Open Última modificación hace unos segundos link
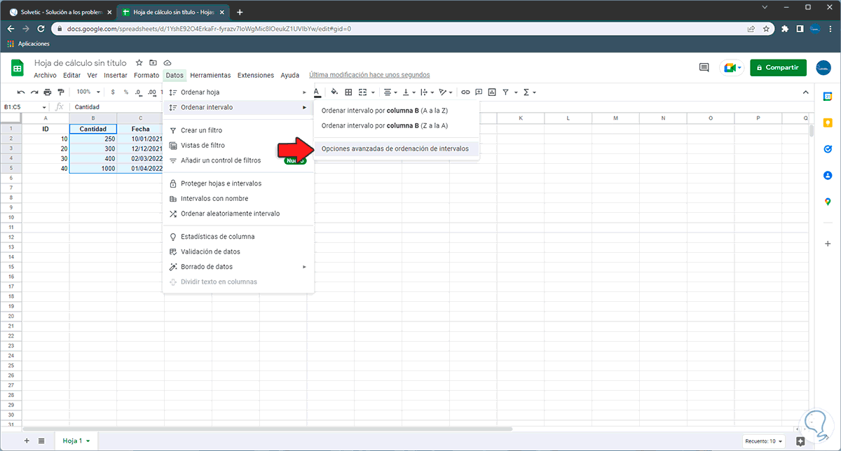 click(x=369, y=75)
